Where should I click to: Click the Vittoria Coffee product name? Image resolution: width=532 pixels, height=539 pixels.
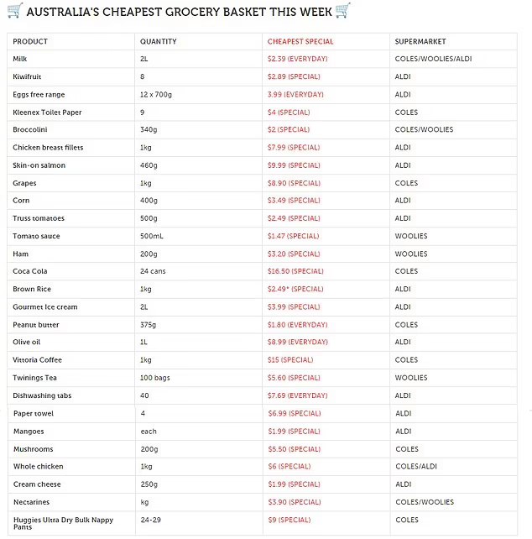(37, 360)
